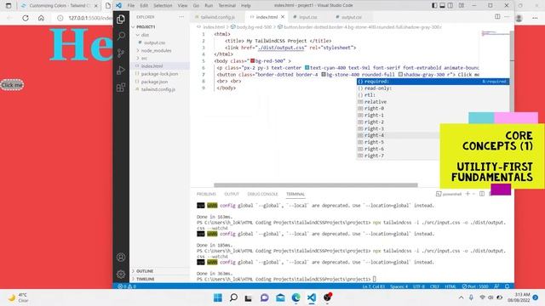Open the terminal launch profile dropdown arrow

(x=473, y=194)
